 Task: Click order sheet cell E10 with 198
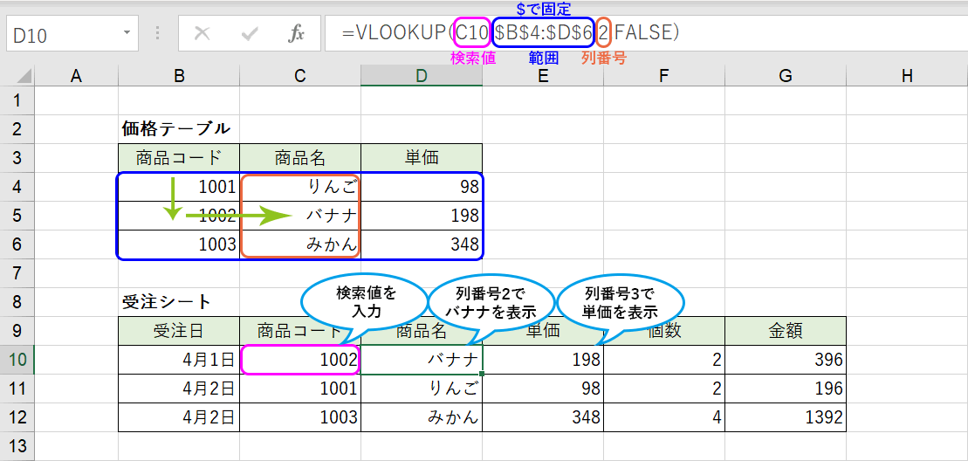(x=543, y=360)
